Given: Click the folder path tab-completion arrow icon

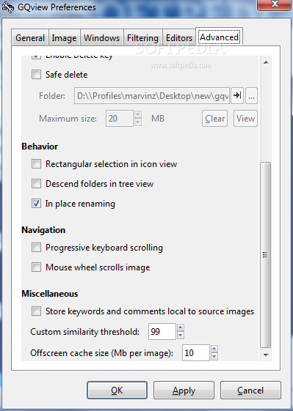Looking at the screenshot, I should pyautogui.click(x=237, y=96).
